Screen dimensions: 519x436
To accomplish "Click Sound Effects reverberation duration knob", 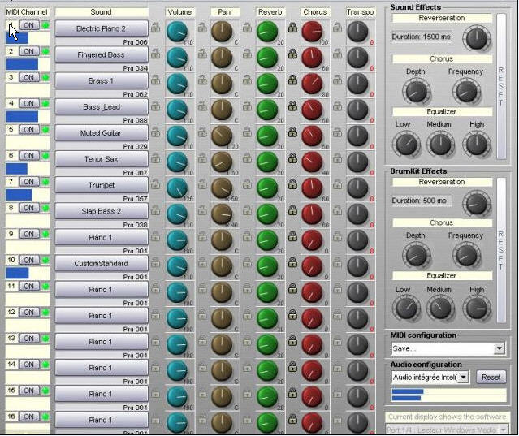I will pos(477,38).
